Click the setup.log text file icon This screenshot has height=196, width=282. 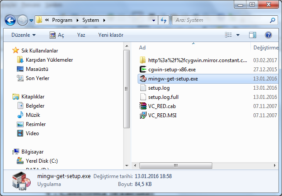tap(143, 87)
